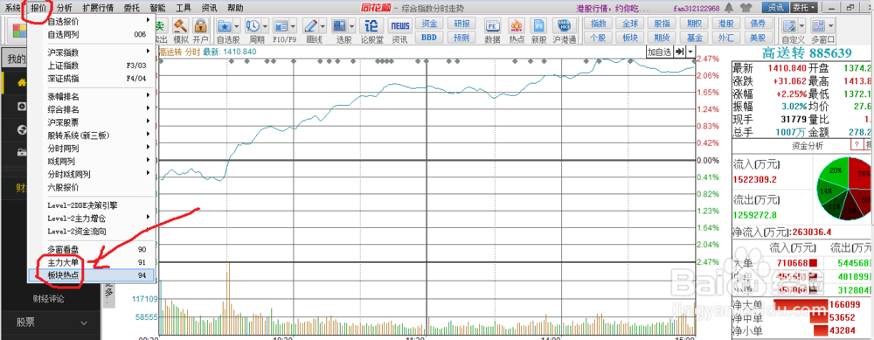Choose 板块热点 from the 报价 menu
This screenshot has height=340, width=874.
click(92, 274)
